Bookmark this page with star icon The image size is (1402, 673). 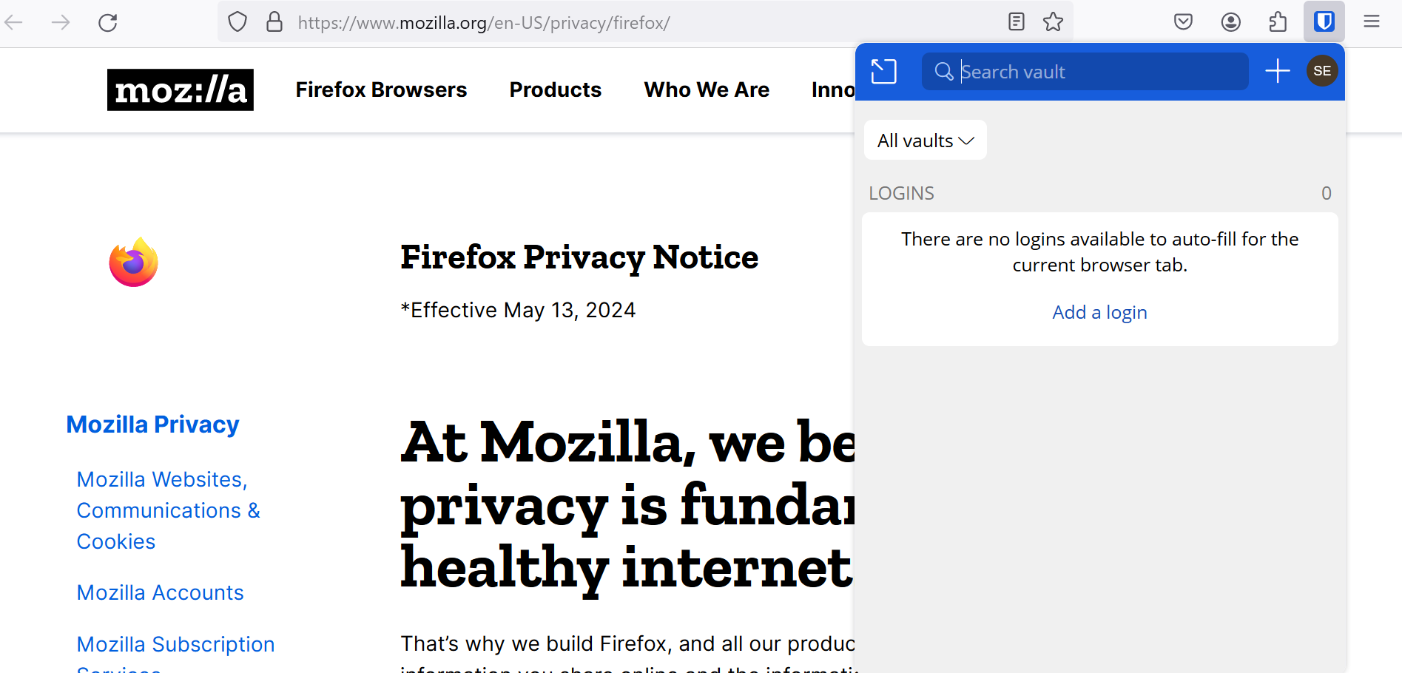[x=1053, y=22]
